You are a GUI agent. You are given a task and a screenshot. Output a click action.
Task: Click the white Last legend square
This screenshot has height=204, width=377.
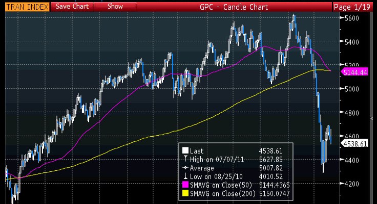coord(185,150)
